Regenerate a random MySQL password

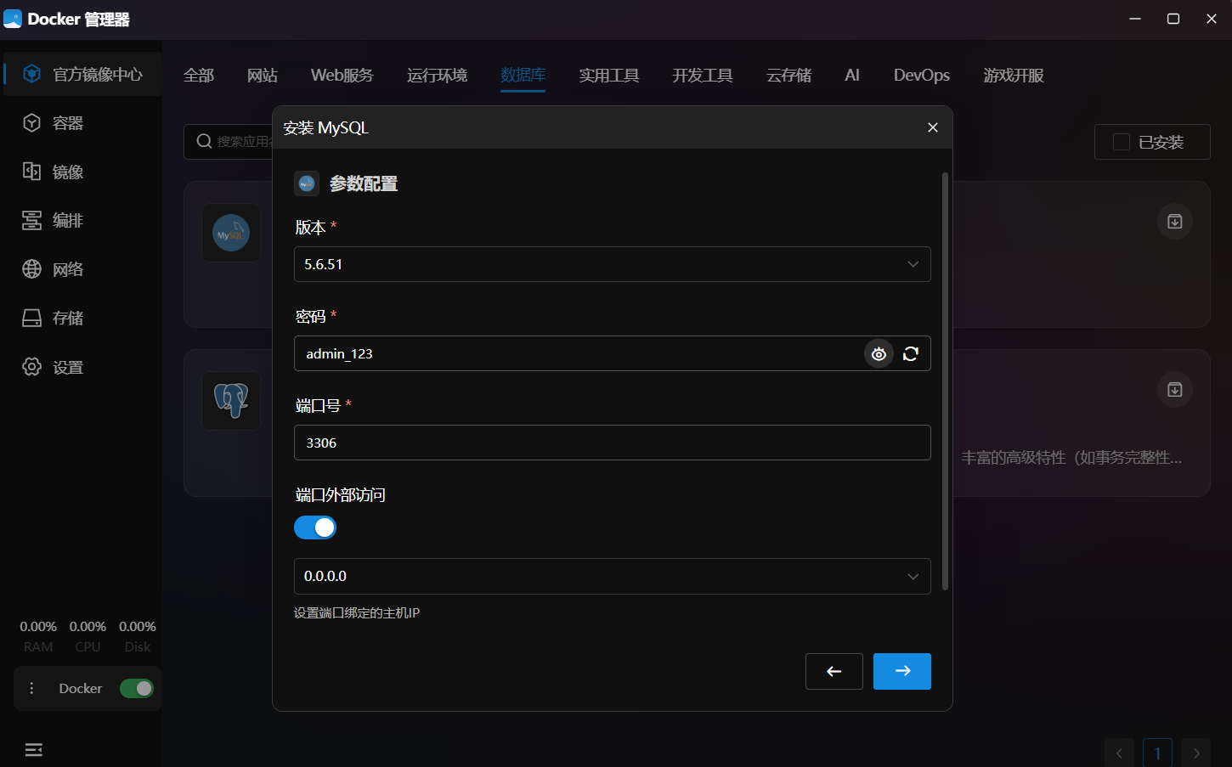pyautogui.click(x=911, y=354)
